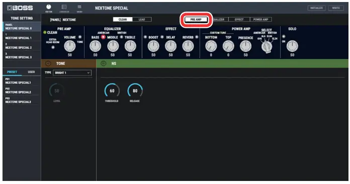The height and width of the screenshot is (184, 350).
Task: Select the CLEAN channel tab
Action: (x=123, y=20)
